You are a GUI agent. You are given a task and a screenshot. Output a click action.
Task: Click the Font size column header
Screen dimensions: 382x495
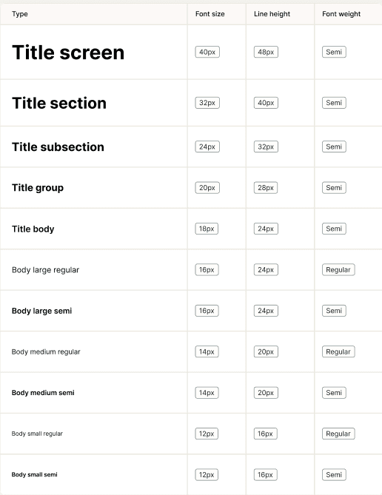[210, 14]
